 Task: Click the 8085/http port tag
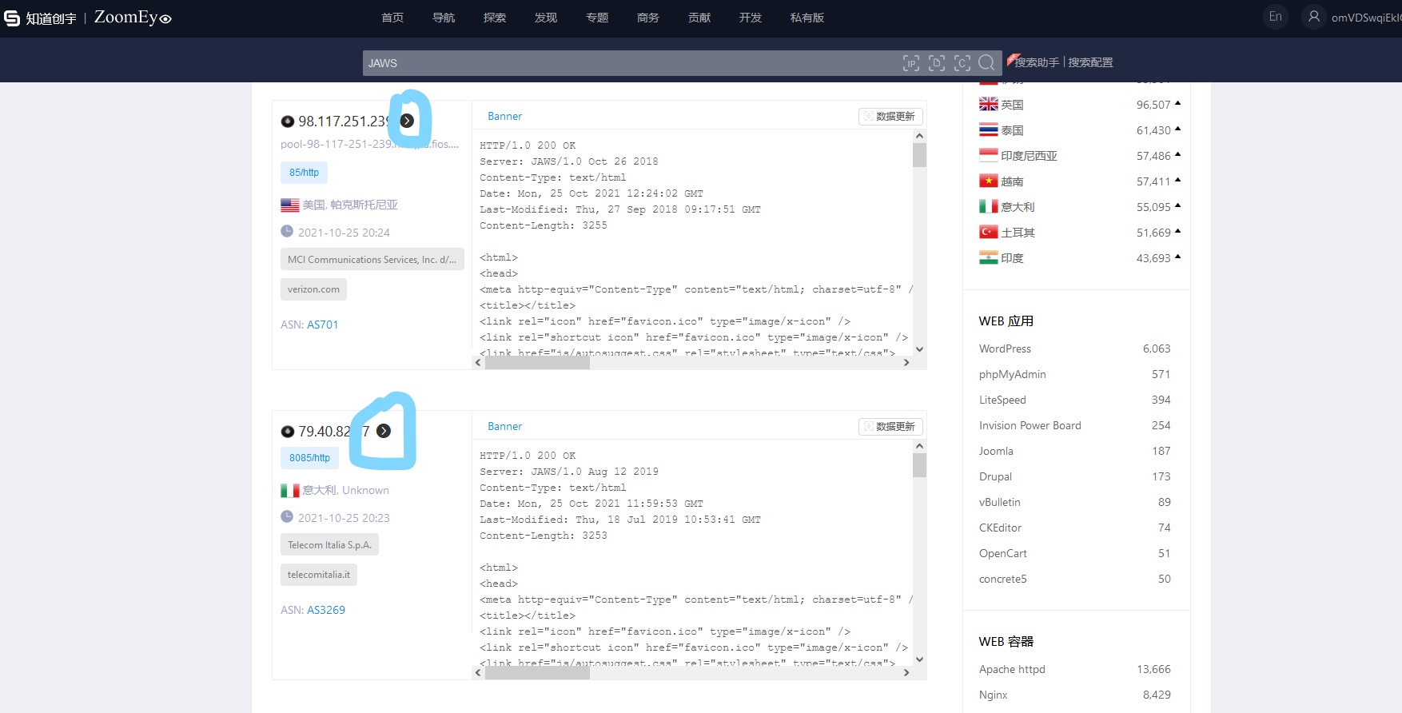tap(309, 458)
